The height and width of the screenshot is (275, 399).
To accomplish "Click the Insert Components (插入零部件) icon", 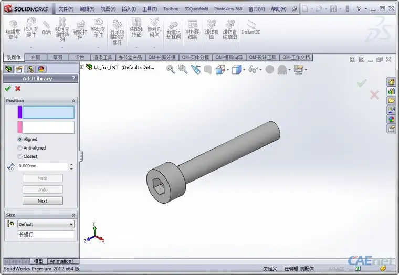I will point(31,27).
